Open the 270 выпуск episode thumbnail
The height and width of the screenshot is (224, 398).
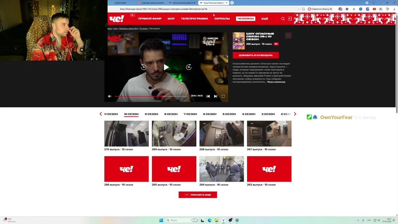click(126, 133)
